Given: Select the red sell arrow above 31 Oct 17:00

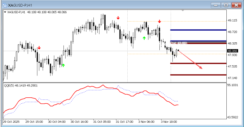Looking at the screenshot, I should pyautogui.click(x=118, y=18).
